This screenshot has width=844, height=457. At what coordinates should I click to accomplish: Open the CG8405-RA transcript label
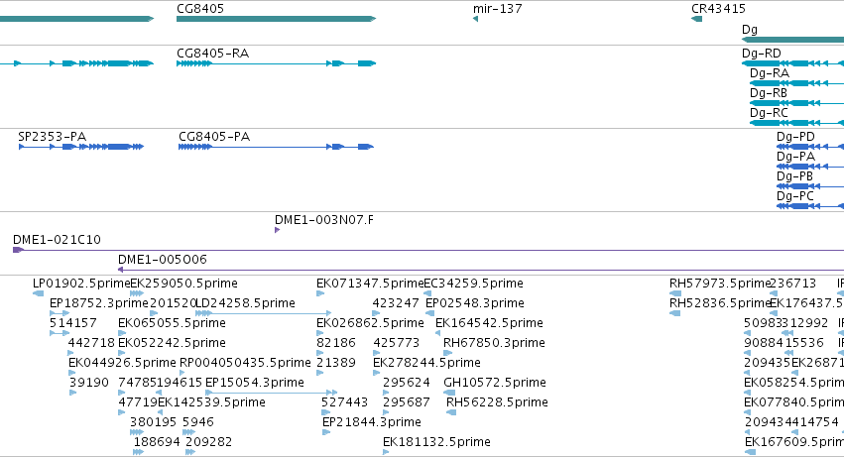pyautogui.click(x=212, y=54)
